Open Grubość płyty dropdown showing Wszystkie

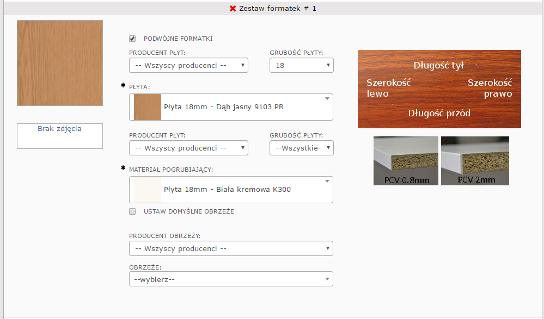click(x=301, y=148)
